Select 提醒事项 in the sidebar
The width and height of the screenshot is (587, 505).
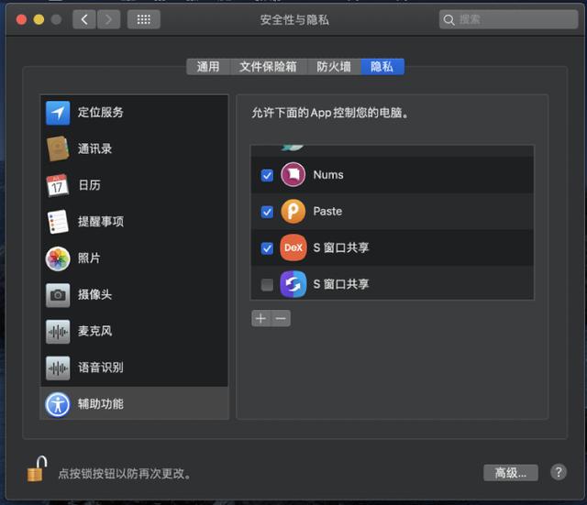pos(135,222)
